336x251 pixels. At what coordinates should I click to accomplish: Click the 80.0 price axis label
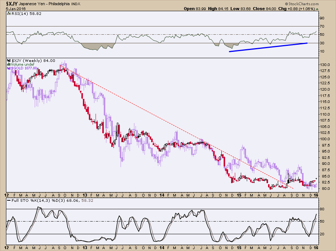click(x=325, y=189)
